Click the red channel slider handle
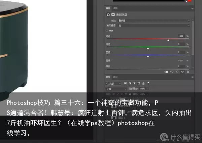202x143 pixels. click(168, 40)
